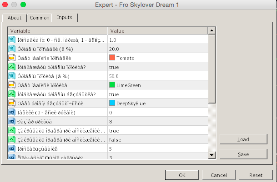Click the green zoom button in the title bar

coord(23,5)
